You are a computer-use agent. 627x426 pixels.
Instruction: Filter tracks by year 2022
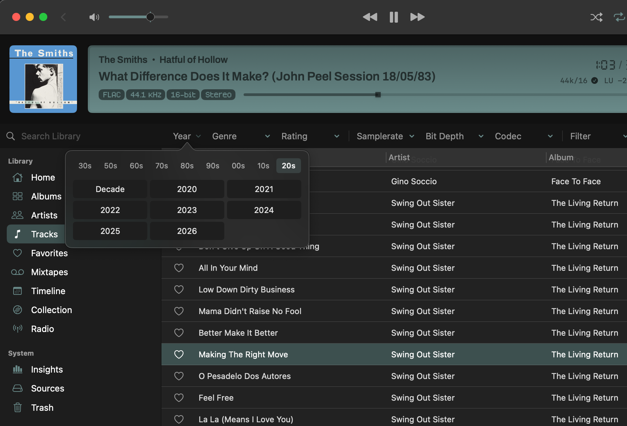point(110,210)
